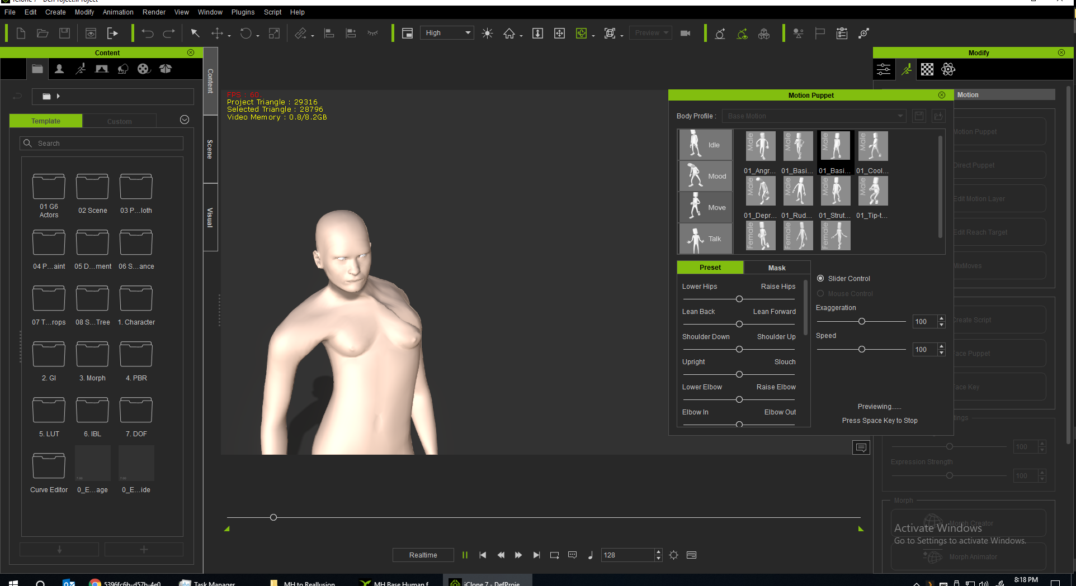Open a project file icon
Viewport: 1076px width, 586px height.
pos(43,34)
